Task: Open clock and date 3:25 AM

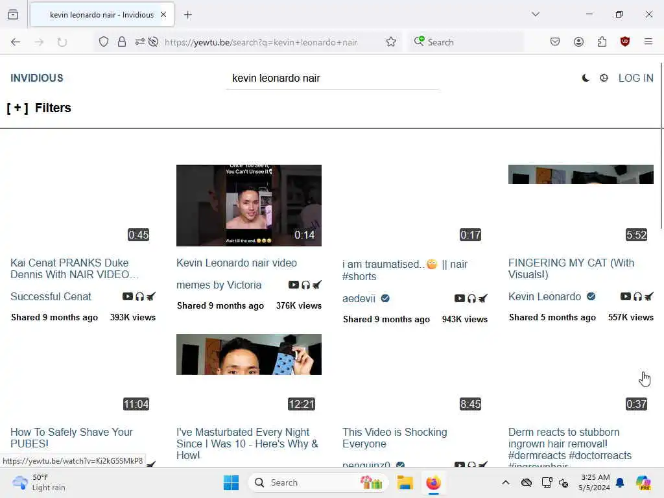Action: pyautogui.click(x=595, y=482)
